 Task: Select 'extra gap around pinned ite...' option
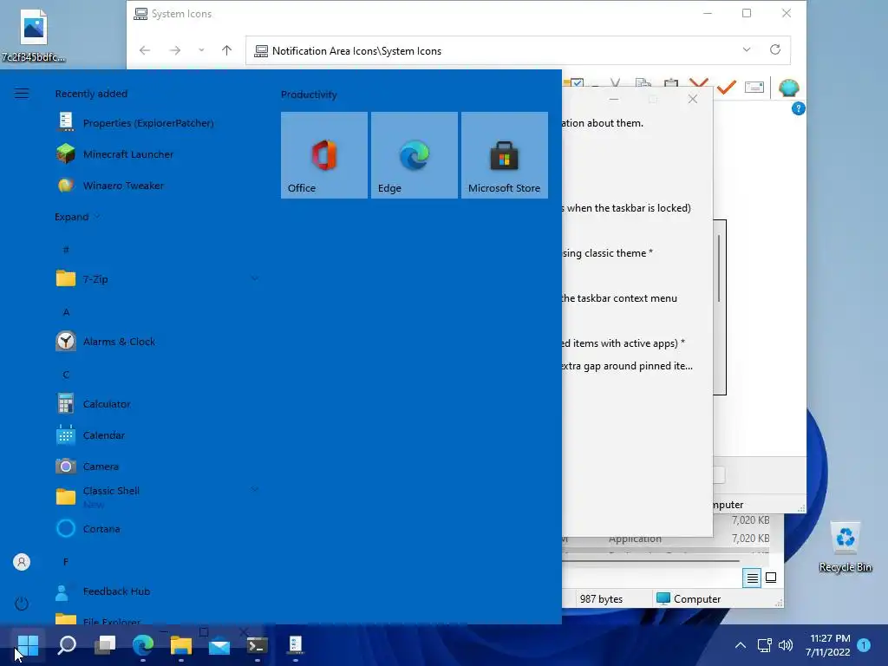(627, 366)
